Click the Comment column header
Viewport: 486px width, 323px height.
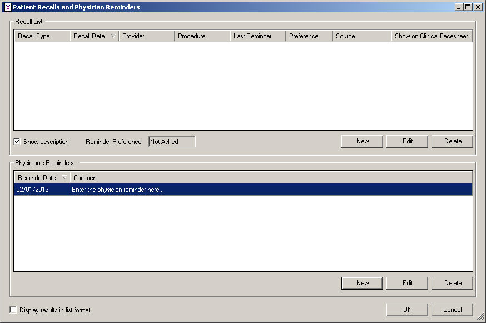271,178
